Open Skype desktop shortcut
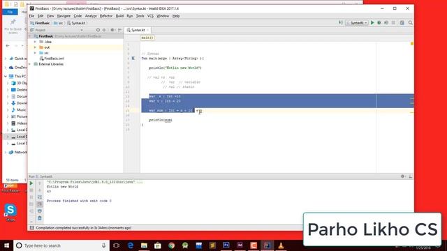This screenshot has height=251, width=447. tap(10, 212)
